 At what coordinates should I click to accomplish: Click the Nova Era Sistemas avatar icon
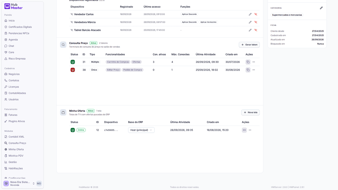coord(6,184)
